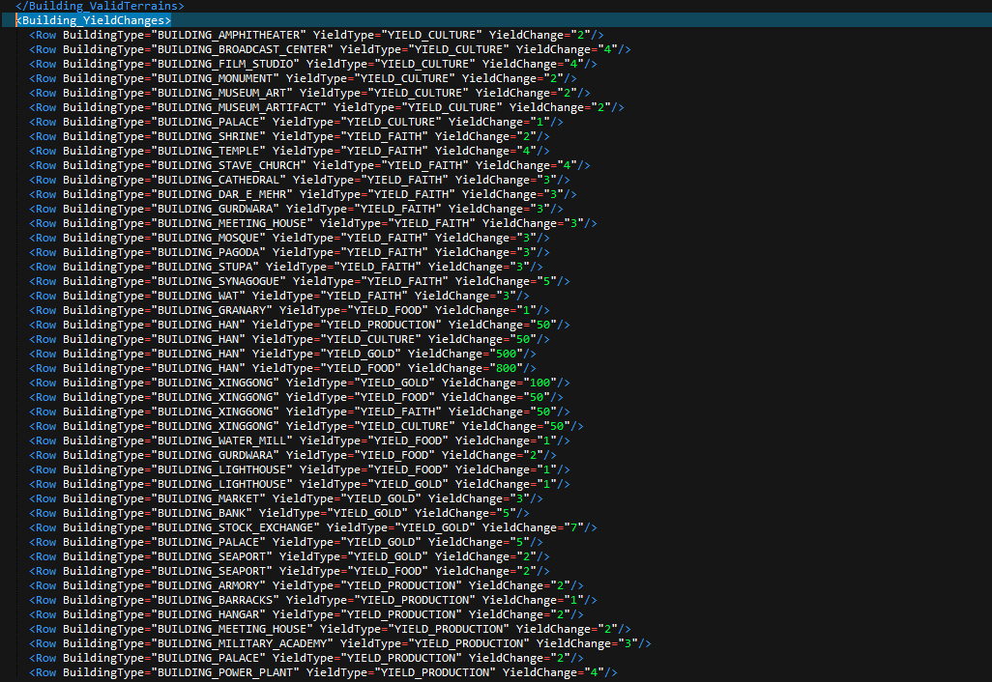
Task: Click the "BUILDING_MARKET" value
Action: point(208,499)
